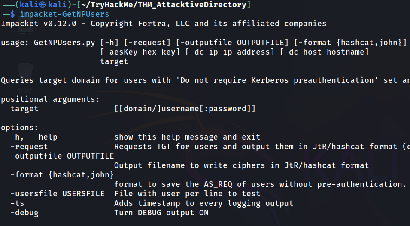410x226 pixels.
Task: Click the dollar sign prompt symbol
Action: click(12, 14)
